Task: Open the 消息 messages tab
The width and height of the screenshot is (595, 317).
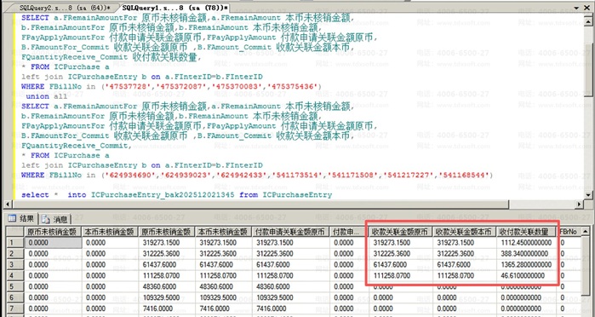Action: click(55, 219)
